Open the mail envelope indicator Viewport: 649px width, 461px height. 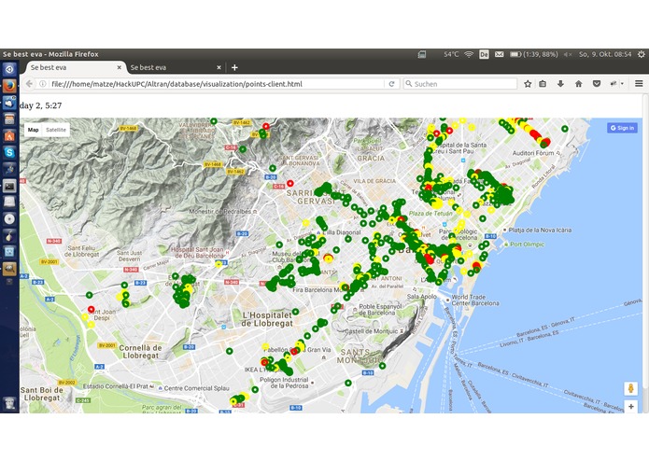pos(500,54)
